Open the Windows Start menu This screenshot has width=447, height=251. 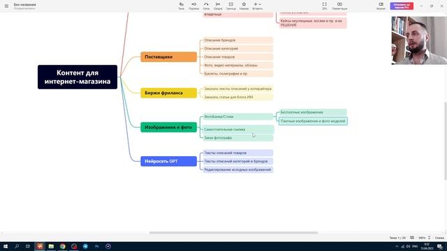coord(6,246)
